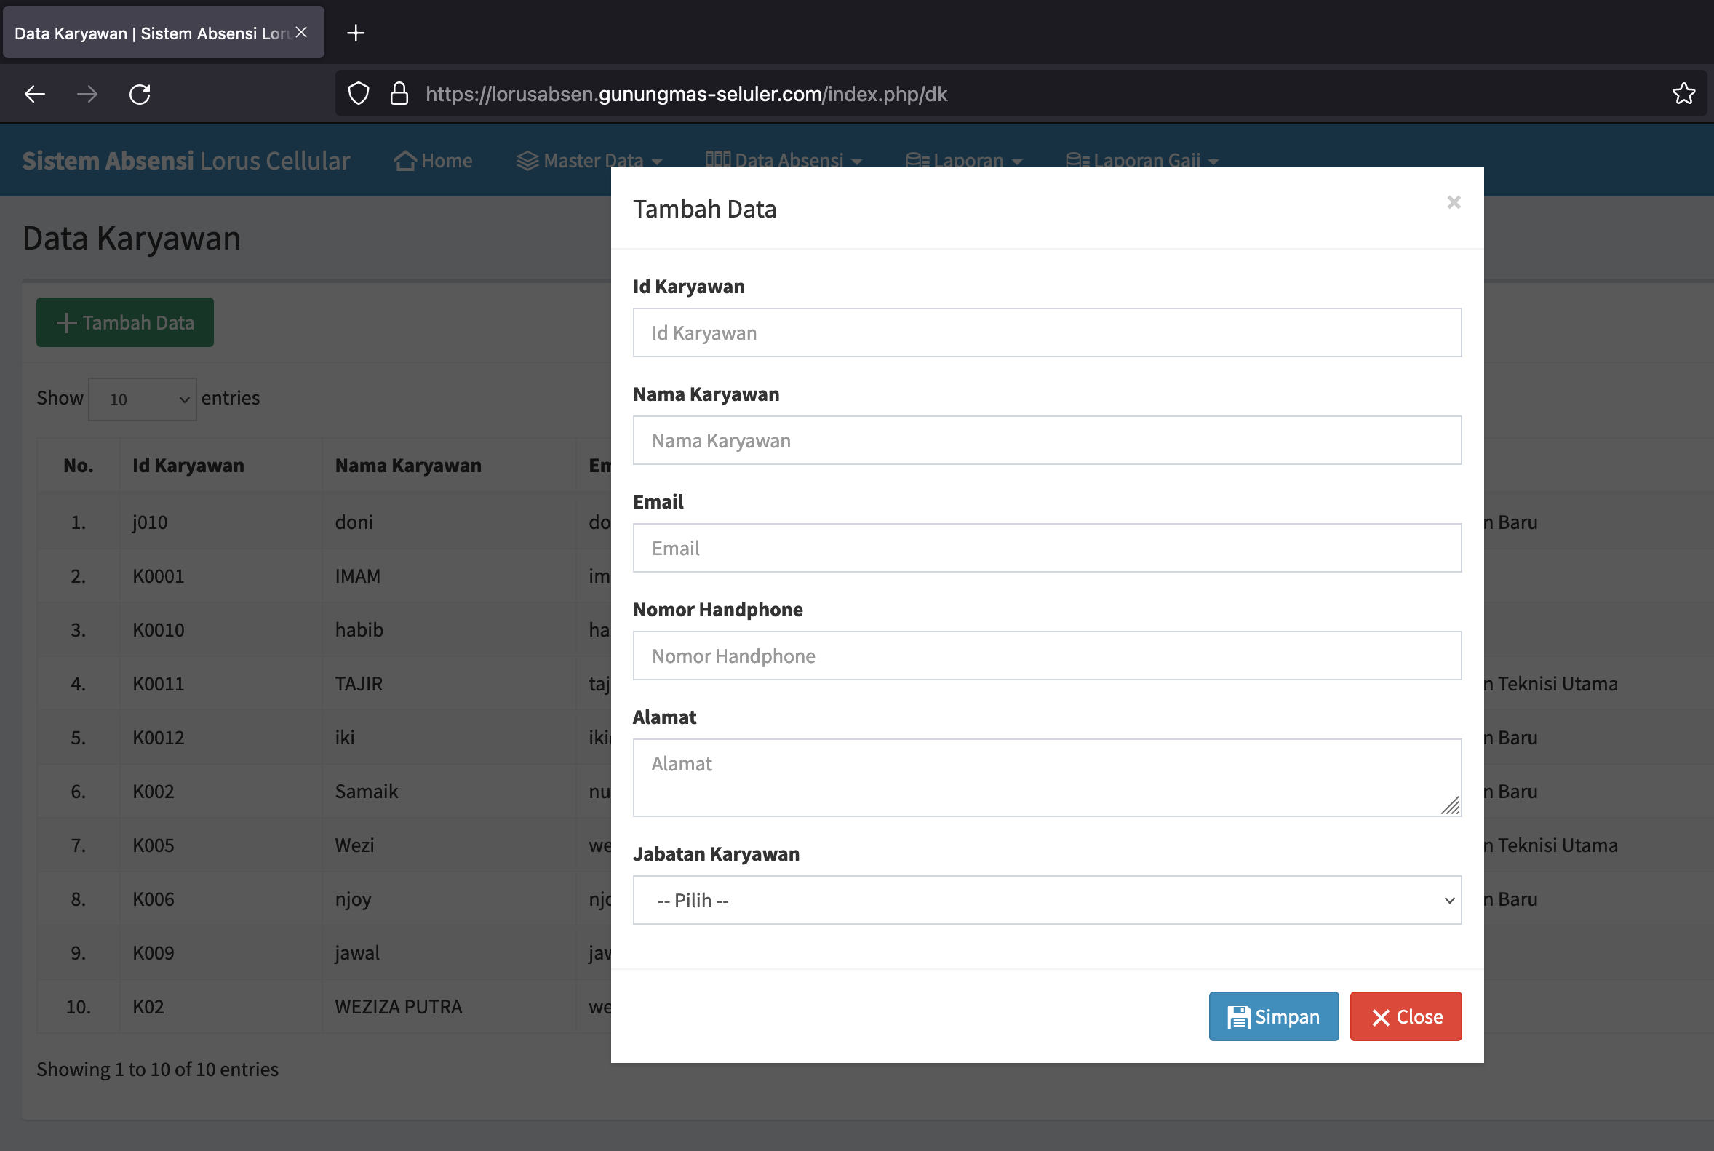Open the Data Absensi dropdown menu
Screen dimensions: 1714x1151
coord(784,160)
